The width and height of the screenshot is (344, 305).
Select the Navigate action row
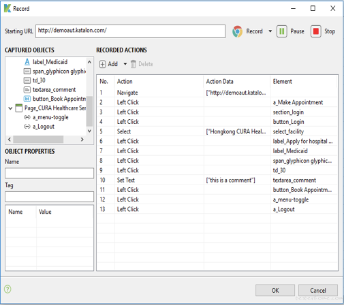point(217,93)
